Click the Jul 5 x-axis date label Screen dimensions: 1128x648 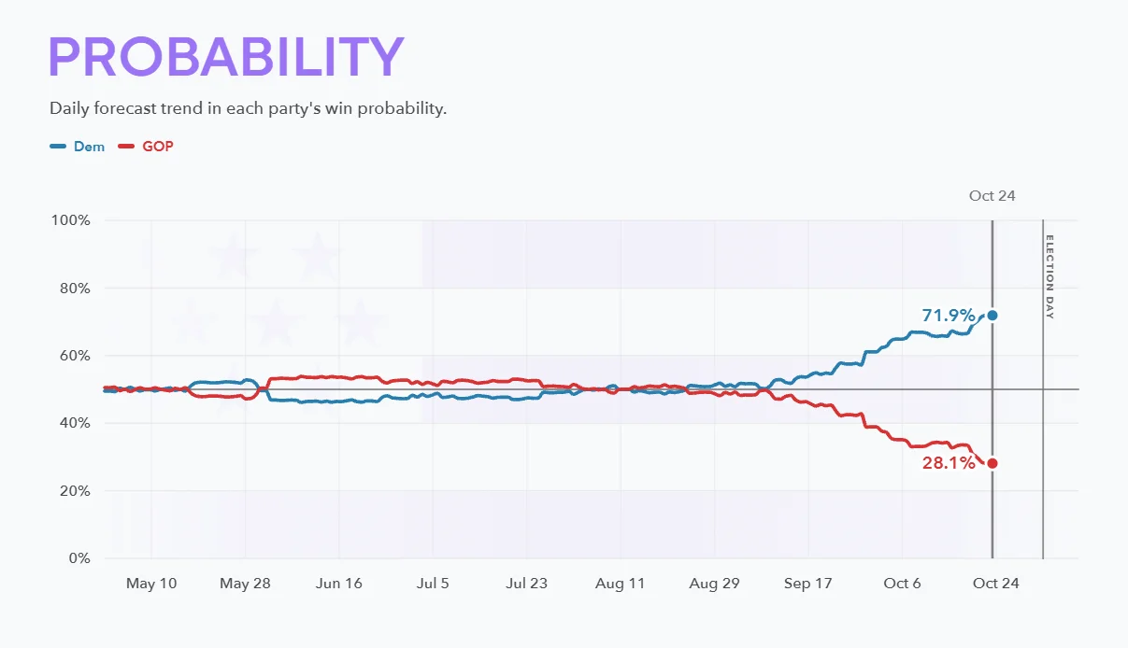pyautogui.click(x=433, y=584)
